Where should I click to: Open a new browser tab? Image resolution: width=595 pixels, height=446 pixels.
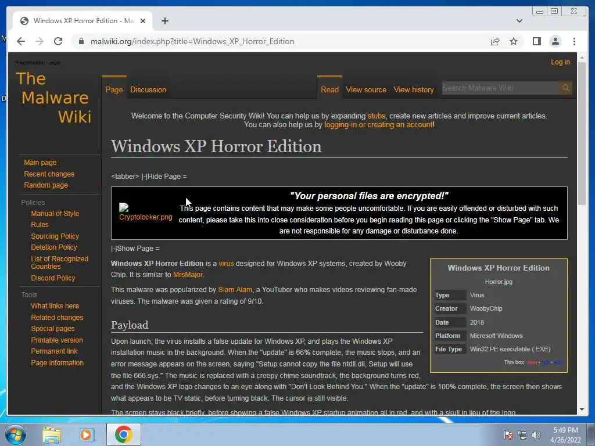(164, 21)
